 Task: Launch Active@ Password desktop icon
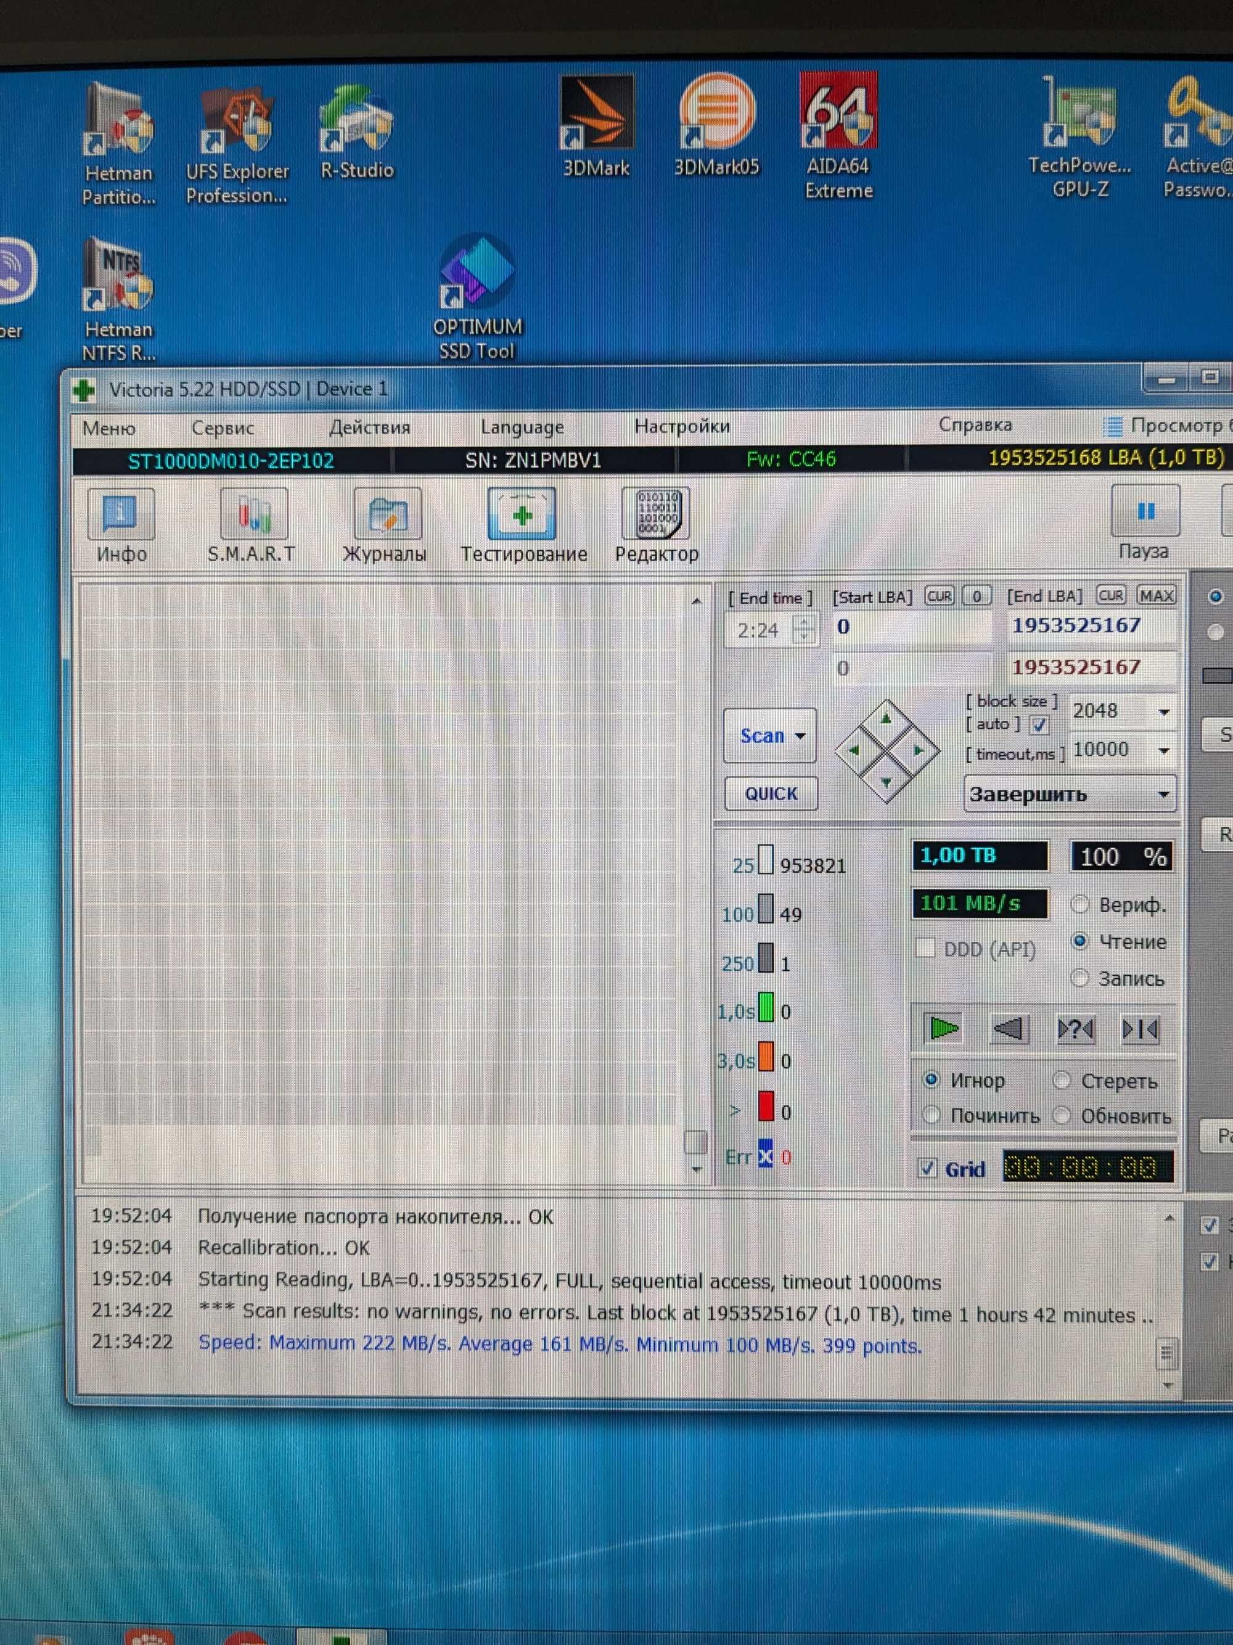coord(1199,138)
